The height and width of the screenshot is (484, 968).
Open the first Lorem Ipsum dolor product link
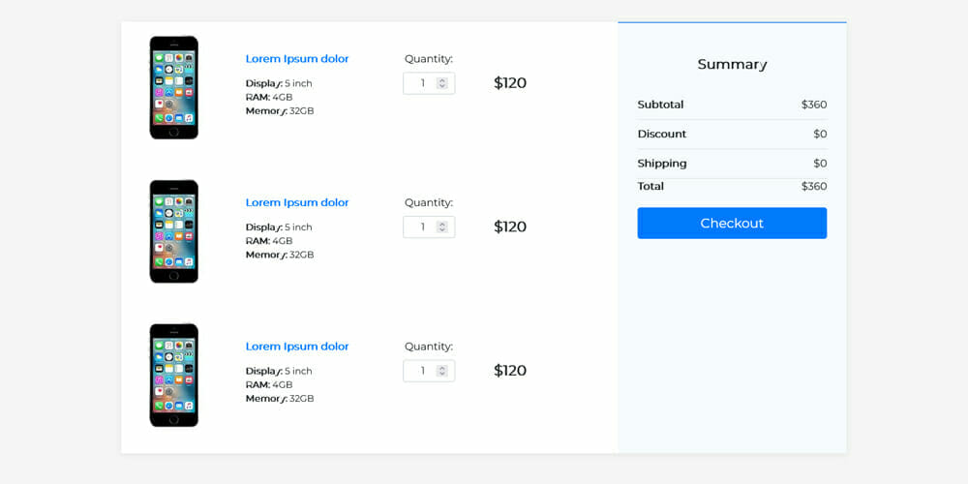296,59
